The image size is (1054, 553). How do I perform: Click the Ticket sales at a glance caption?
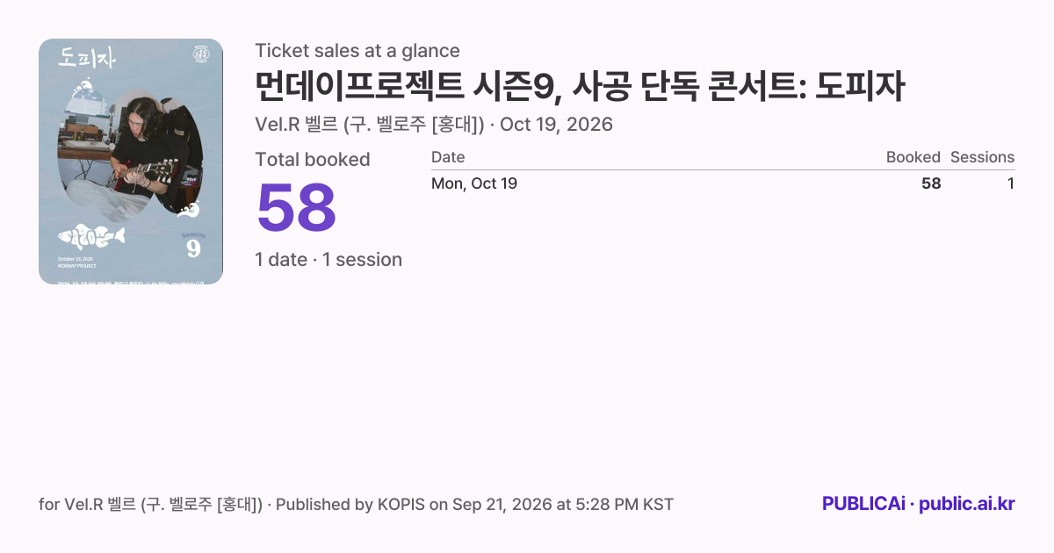pos(357,51)
